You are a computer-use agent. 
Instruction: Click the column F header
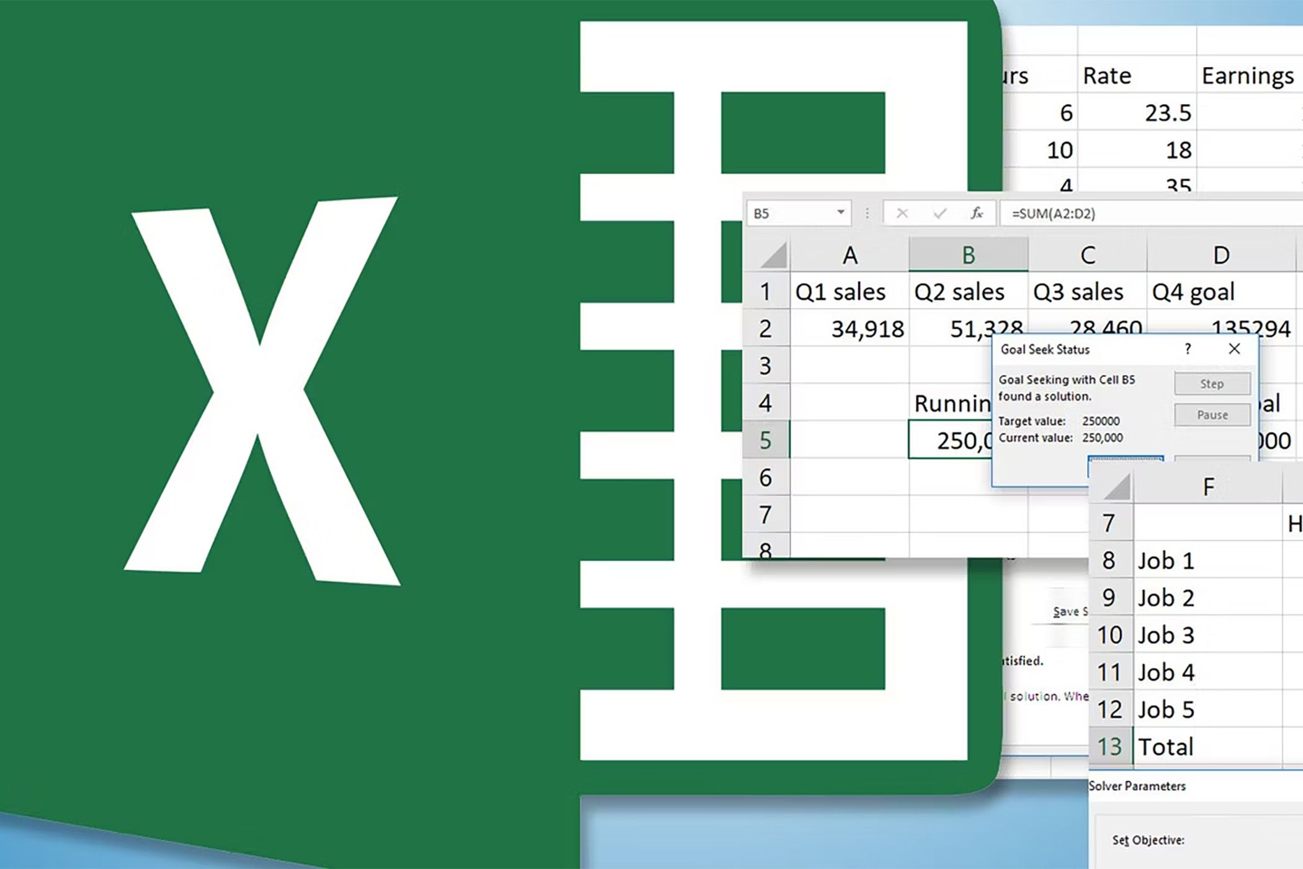pos(1208,485)
